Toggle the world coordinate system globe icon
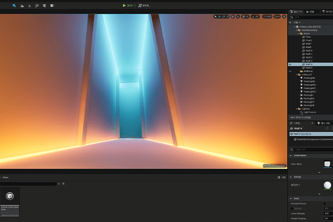333x222 pixels. click(233, 17)
